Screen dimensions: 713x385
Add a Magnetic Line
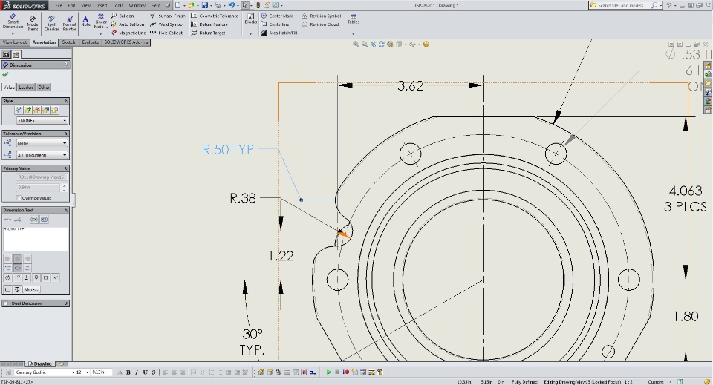[x=128, y=33]
